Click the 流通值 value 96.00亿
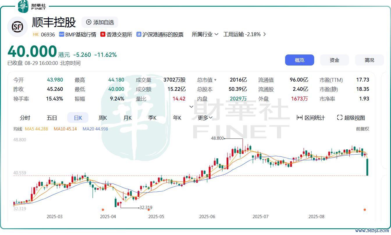 299,80
